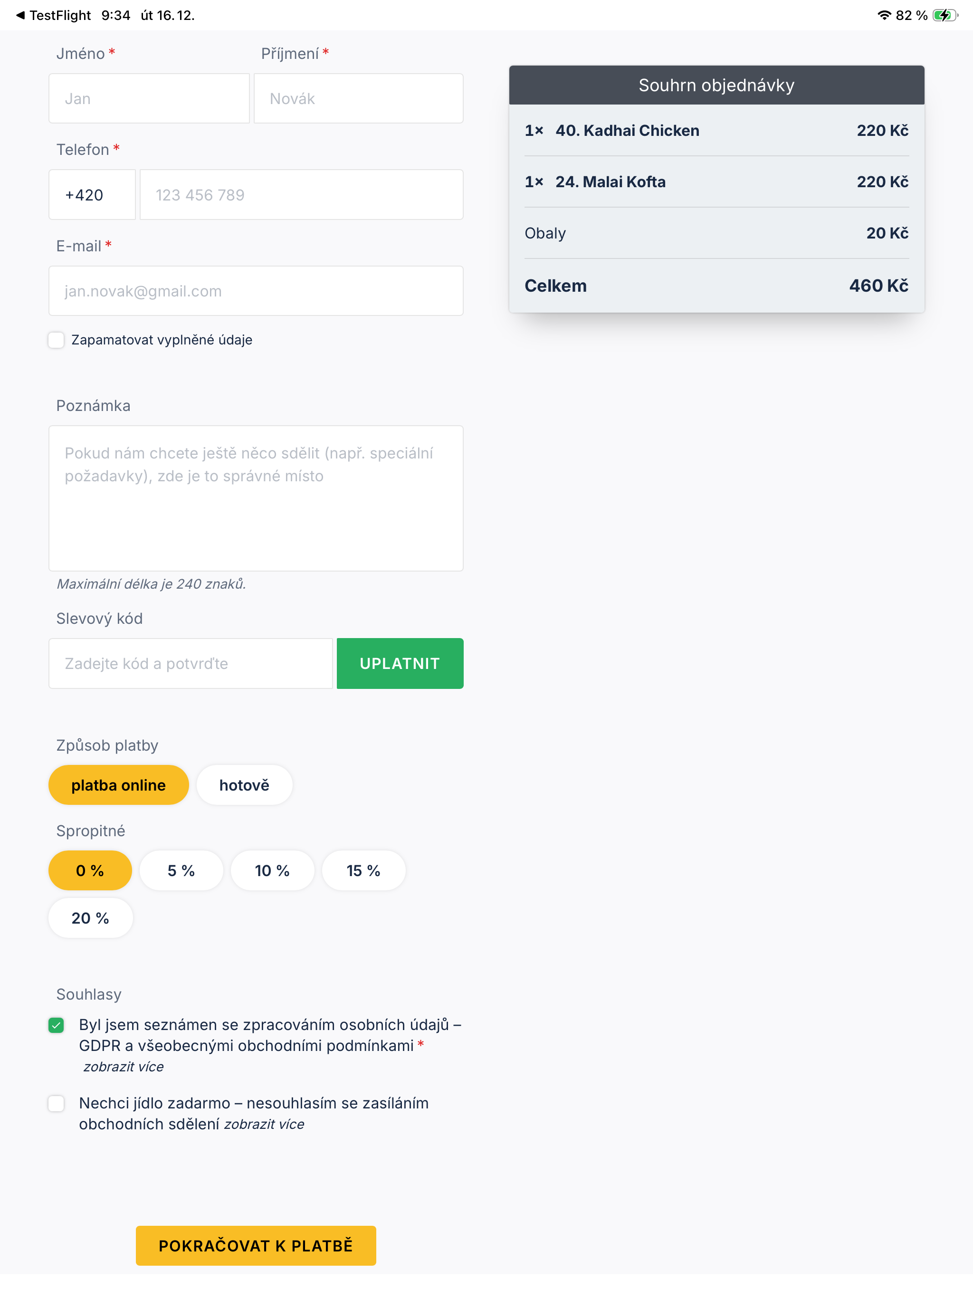Choose hotově payment option

pos(244,785)
